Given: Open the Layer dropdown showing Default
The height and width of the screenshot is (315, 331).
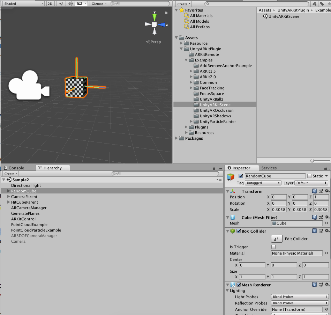Looking at the screenshot, I should click(310, 183).
